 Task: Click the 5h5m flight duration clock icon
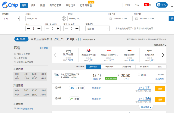[x=139, y=75]
